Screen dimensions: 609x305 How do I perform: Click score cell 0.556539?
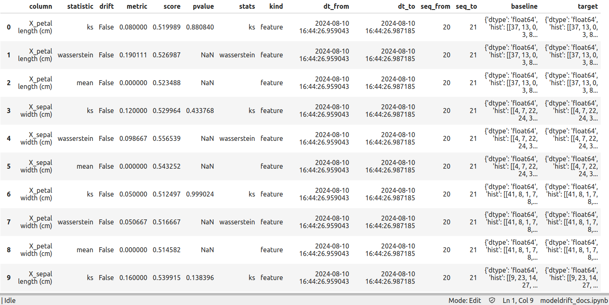(167, 138)
